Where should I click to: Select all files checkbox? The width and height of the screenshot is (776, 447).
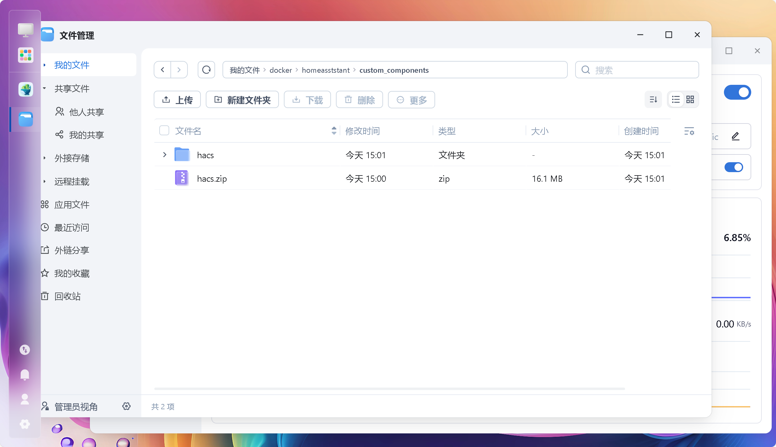[x=164, y=131]
